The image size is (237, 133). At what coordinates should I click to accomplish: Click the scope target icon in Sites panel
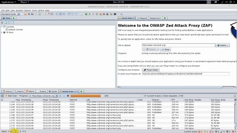pyautogui.click(x=2, y=23)
